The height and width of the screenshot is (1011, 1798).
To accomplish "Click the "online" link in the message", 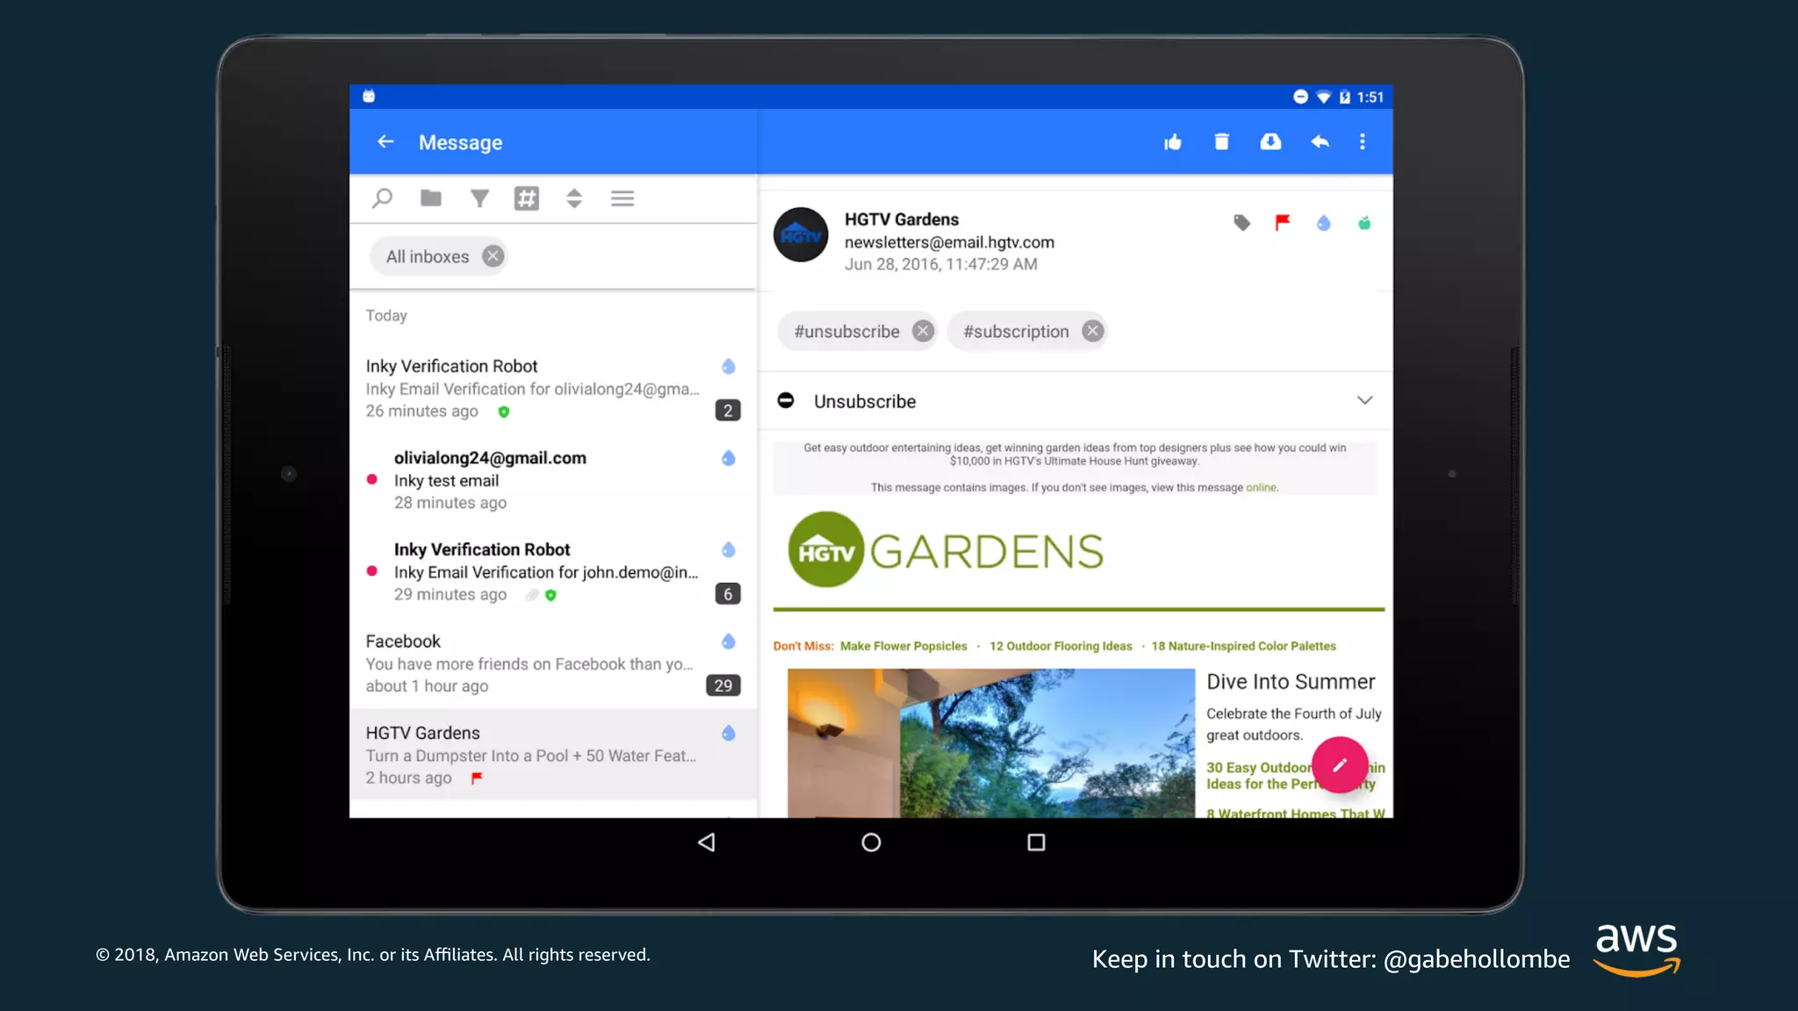I will point(1261,488).
